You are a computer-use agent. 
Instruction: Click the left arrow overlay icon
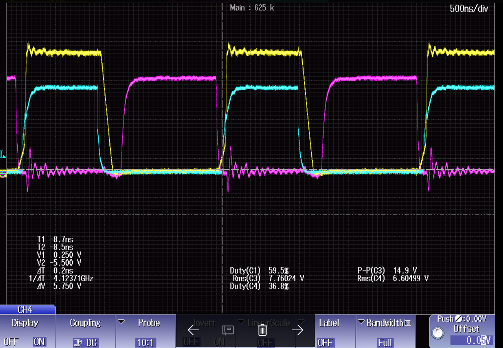click(x=193, y=330)
